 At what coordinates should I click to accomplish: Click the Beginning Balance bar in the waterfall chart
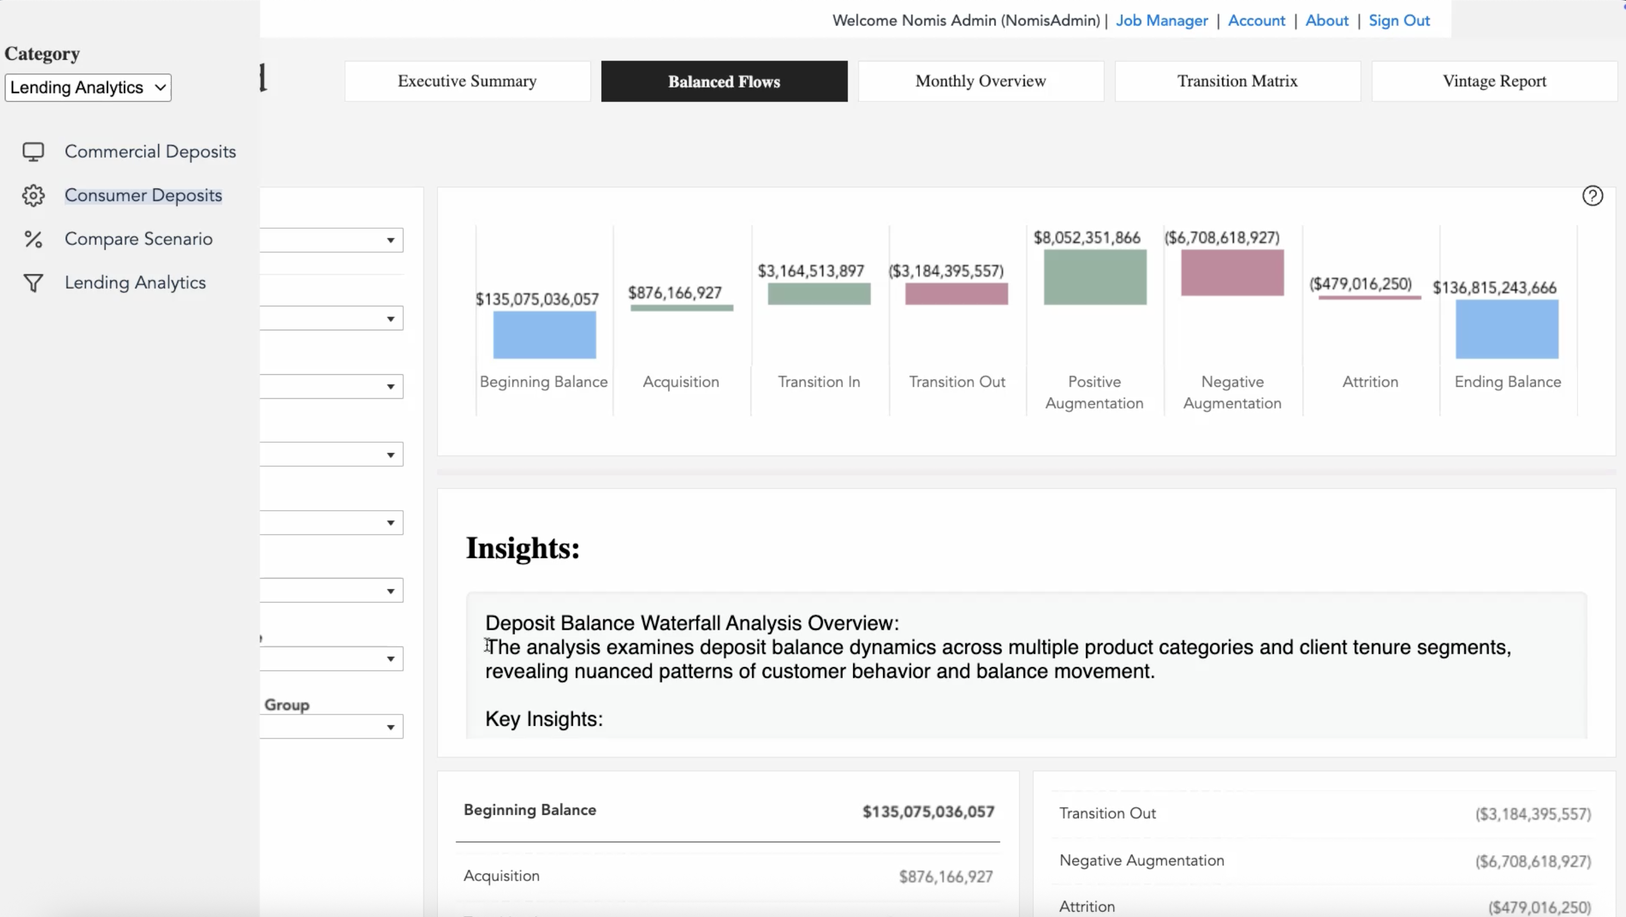[x=543, y=335]
